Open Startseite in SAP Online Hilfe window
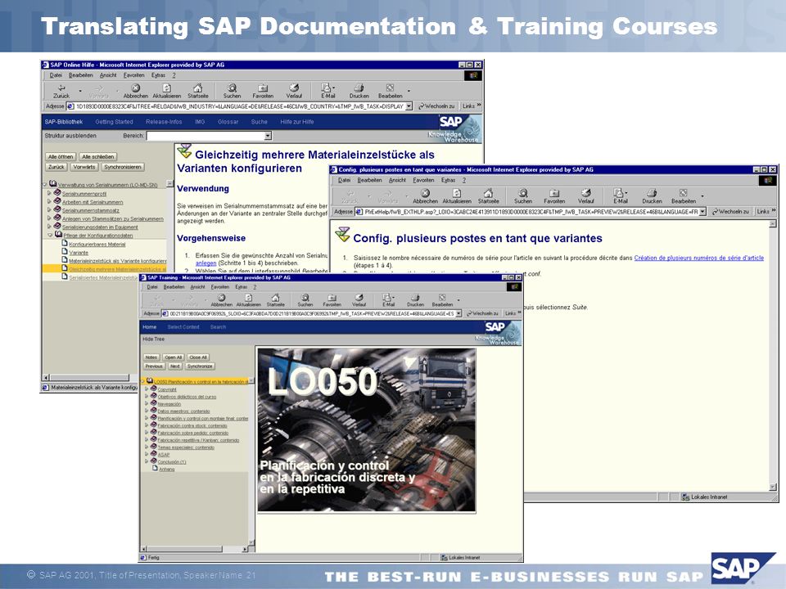 [x=197, y=91]
